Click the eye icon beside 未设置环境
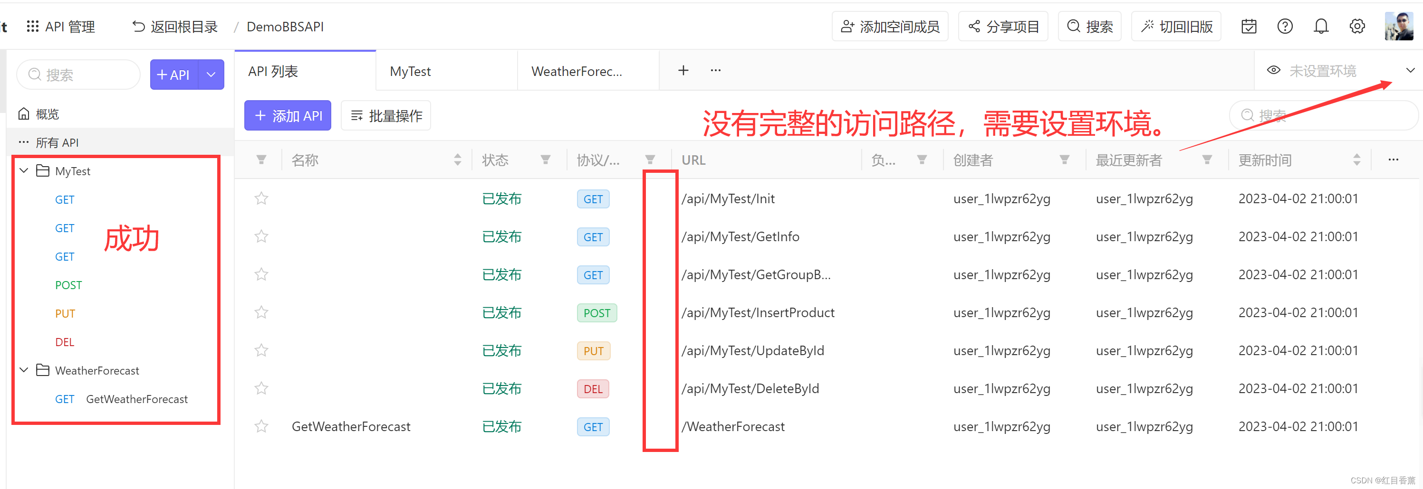1423x489 pixels. pos(1273,70)
